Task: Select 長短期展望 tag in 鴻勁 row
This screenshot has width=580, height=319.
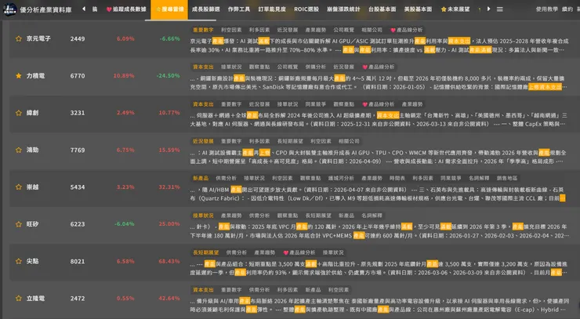Action: 290,141
